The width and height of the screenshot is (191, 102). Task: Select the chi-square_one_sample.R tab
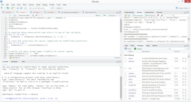(x=69, y=12)
